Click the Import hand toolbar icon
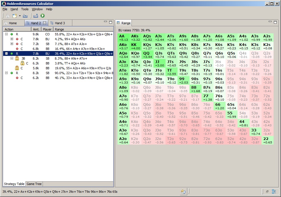The width and height of the screenshot is (281, 197). coord(25,16)
